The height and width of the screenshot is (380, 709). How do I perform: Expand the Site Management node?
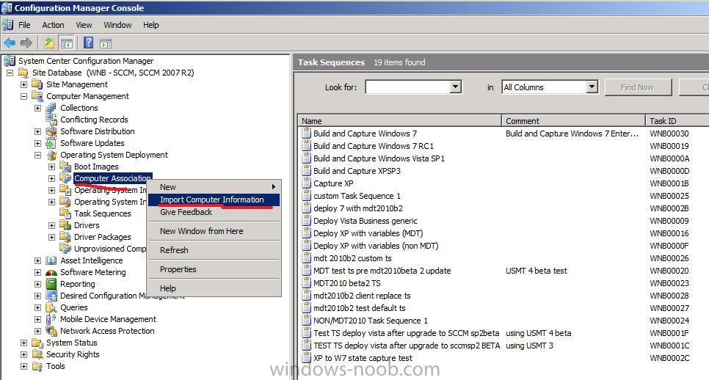click(24, 84)
